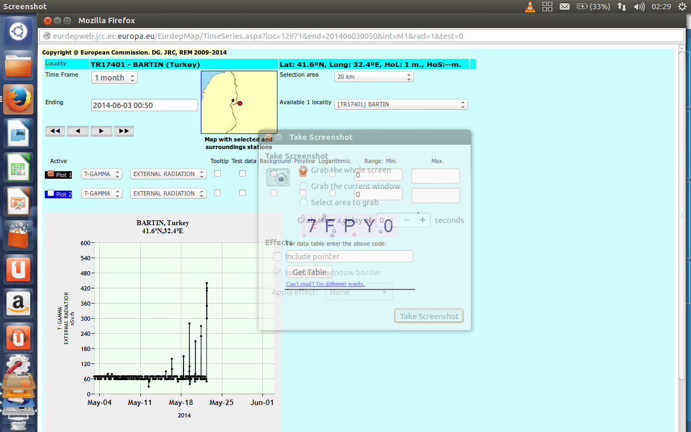Launch LibreOffice Calc from the dock

(x=18, y=167)
